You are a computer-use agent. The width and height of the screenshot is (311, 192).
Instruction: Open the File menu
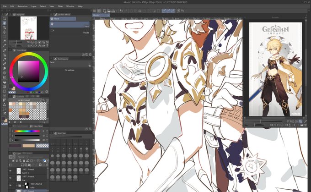pos(5,6)
